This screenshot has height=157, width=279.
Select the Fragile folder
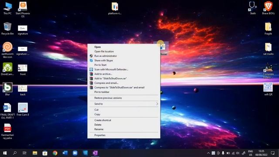(268, 28)
